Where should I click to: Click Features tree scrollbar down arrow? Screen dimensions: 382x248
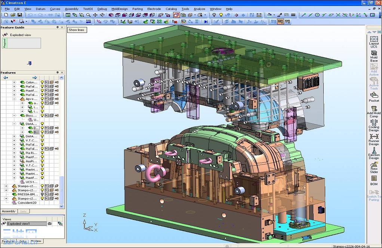(x=61, y=206)
